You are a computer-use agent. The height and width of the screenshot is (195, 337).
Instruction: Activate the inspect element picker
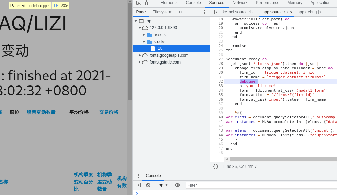[139, 3]
